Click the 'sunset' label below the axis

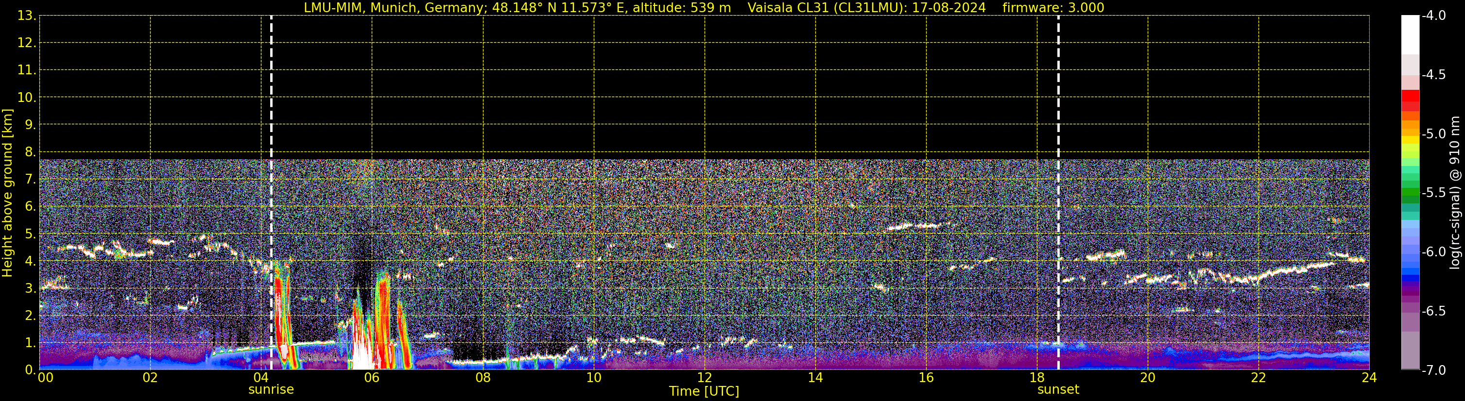tap(1058, 390)
